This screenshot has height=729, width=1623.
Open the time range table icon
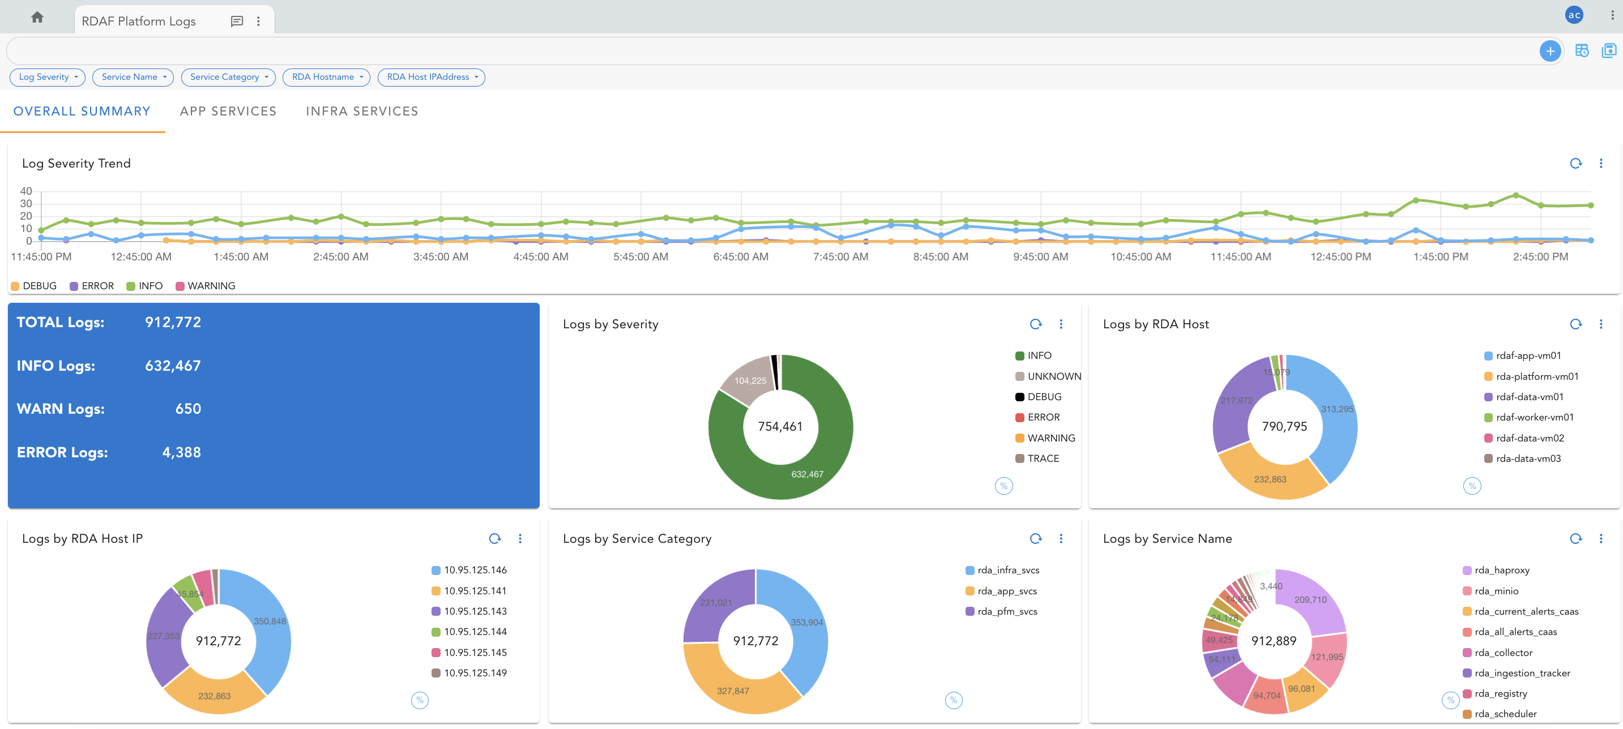tap(1582, 51)
